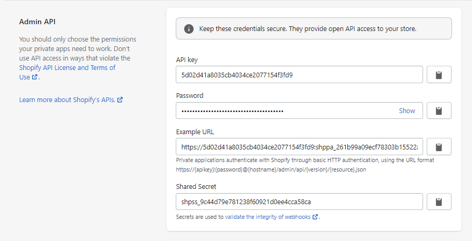The width and height of the screenshot is (472, 241).
Task: Focus the masked Password field
Action: tap(299, 111)
